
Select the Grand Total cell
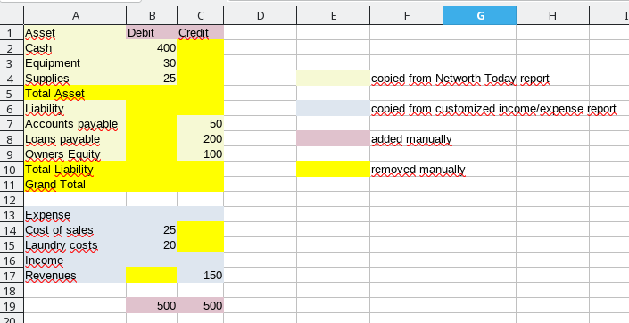click(x=75, y=184)
